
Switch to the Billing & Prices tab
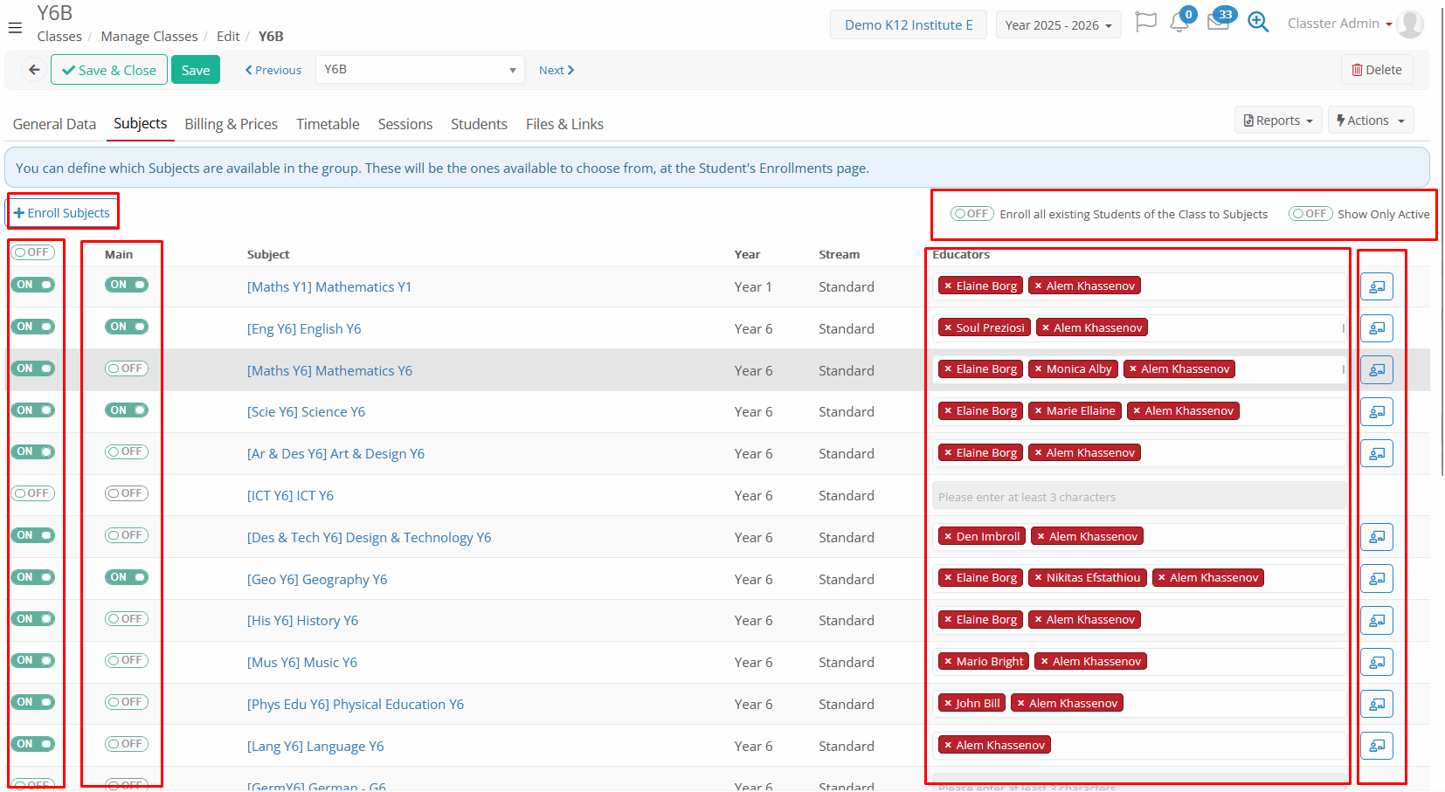click(231, 124)
